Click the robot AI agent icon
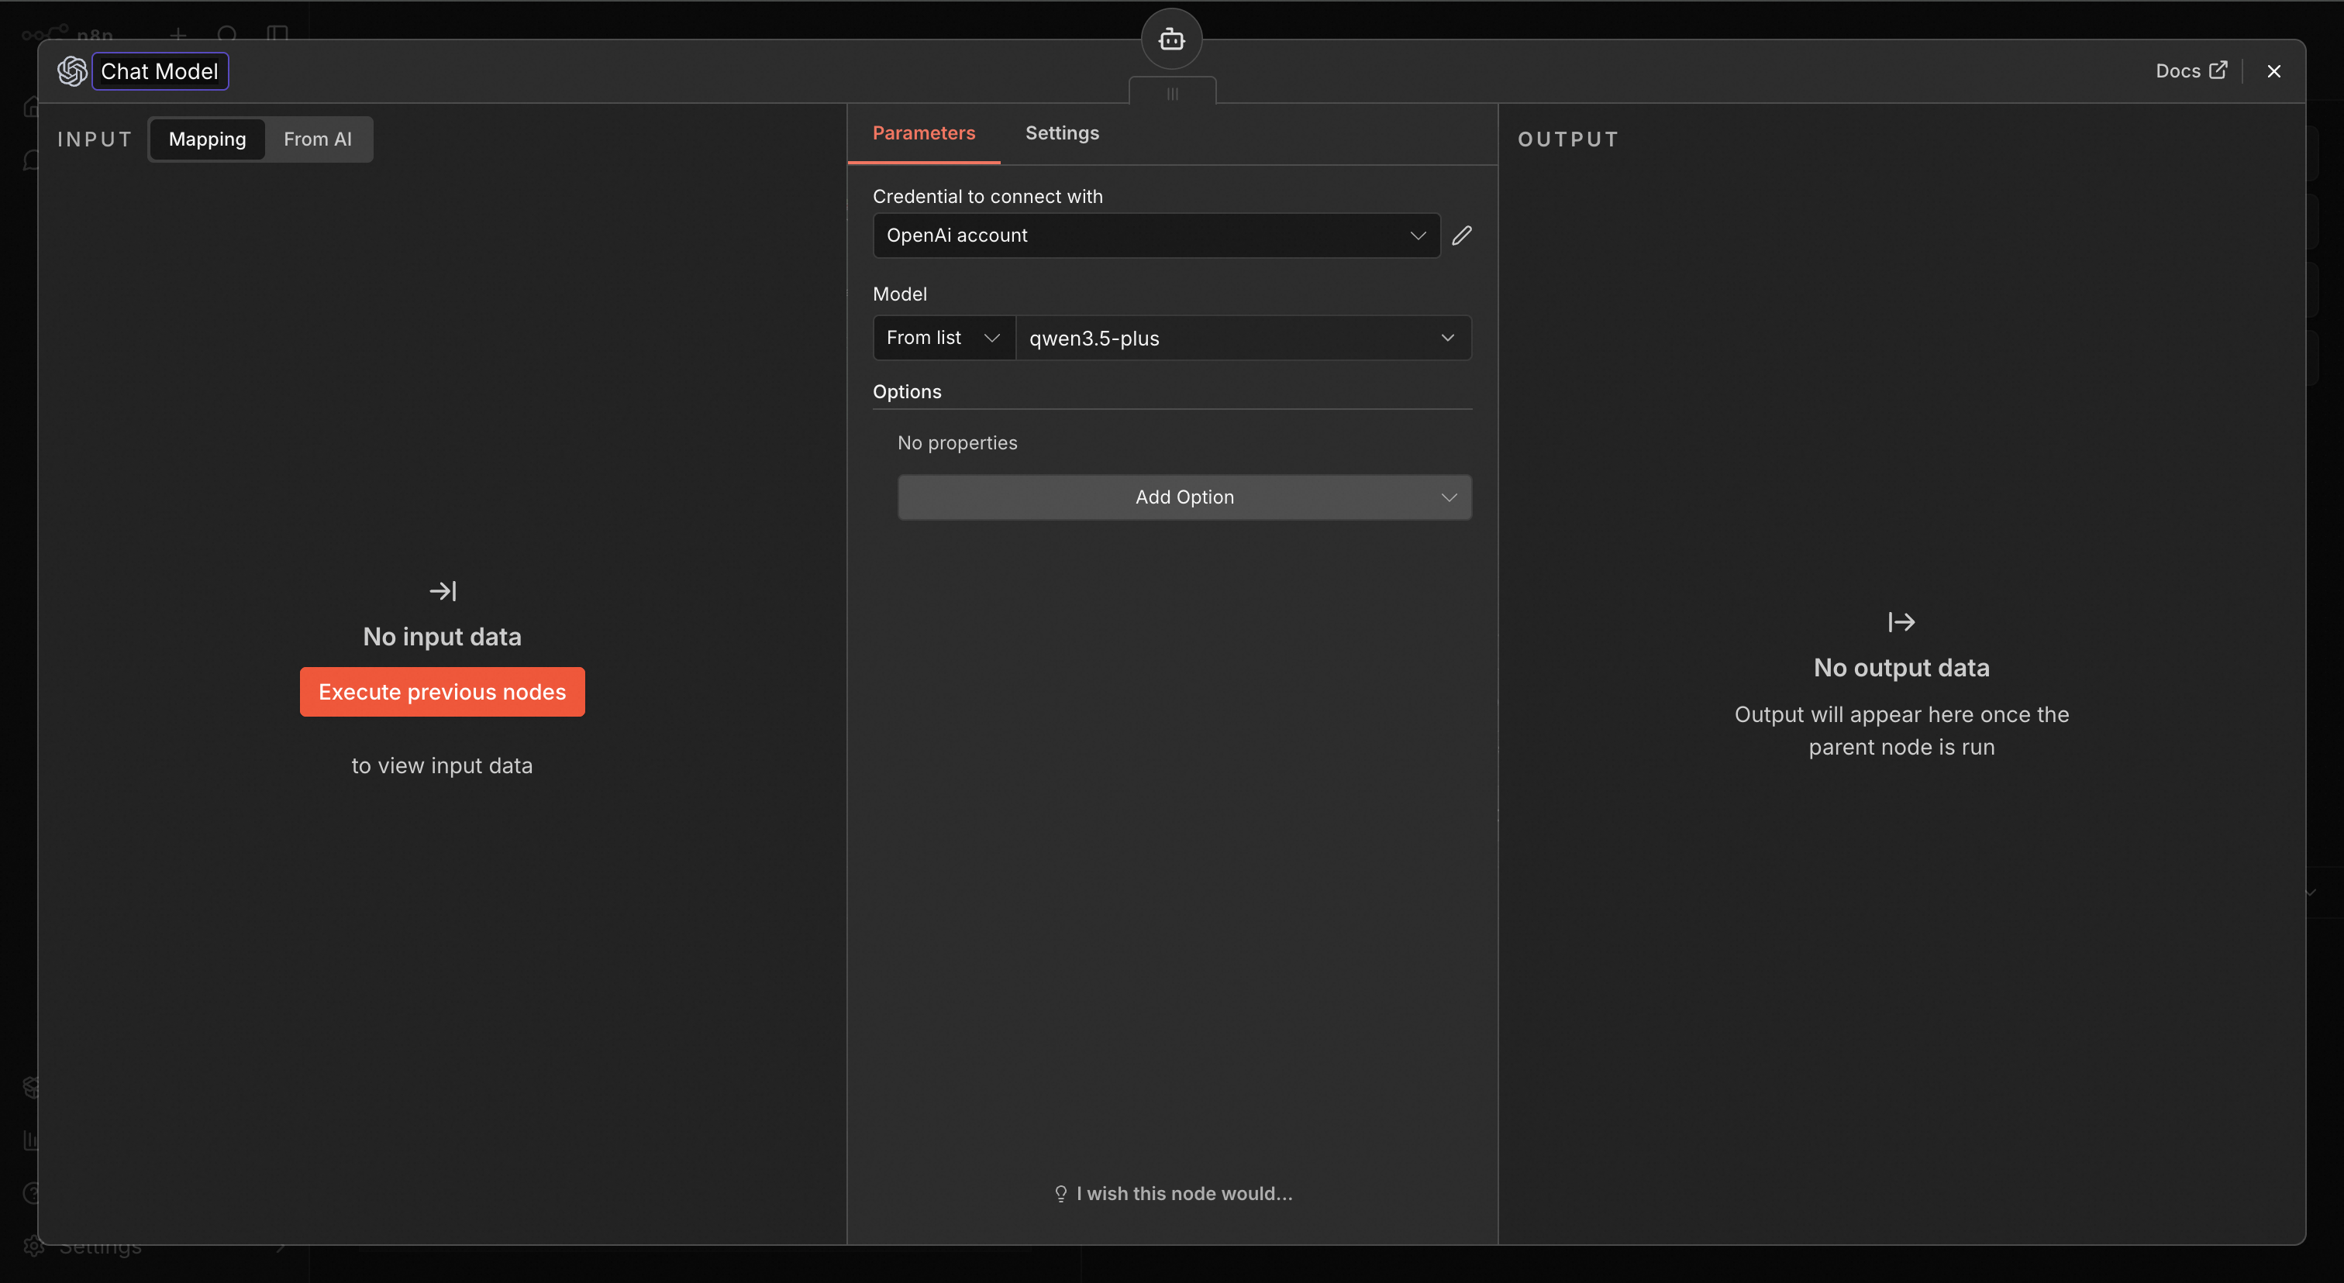 (1171, 39)
